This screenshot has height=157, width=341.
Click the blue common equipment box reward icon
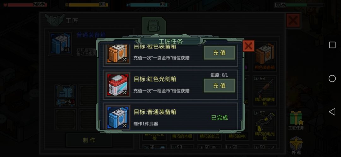point(118,118)
